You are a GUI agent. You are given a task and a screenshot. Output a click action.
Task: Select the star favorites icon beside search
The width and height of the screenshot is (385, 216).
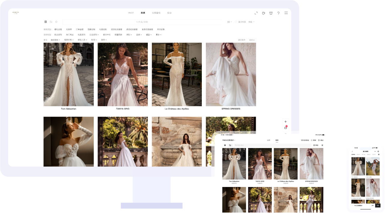click(x=56, y=22)
